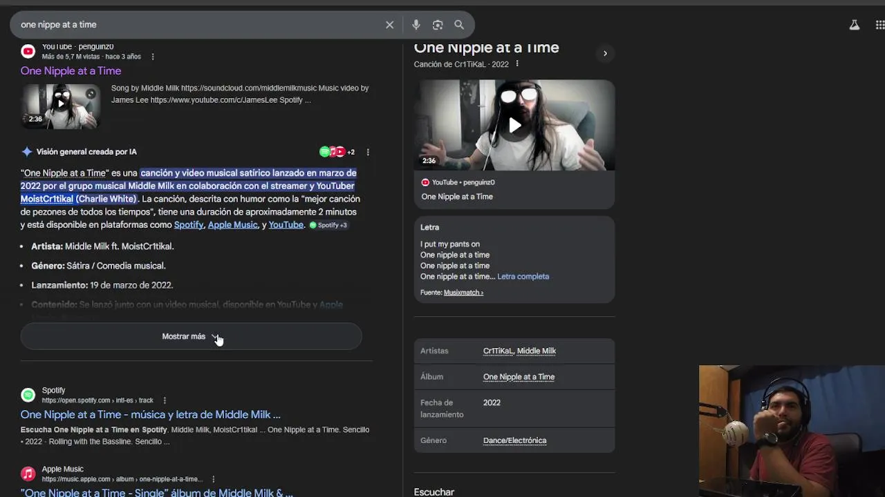Click the Género: Sátira / Comedia musical line

98,266
